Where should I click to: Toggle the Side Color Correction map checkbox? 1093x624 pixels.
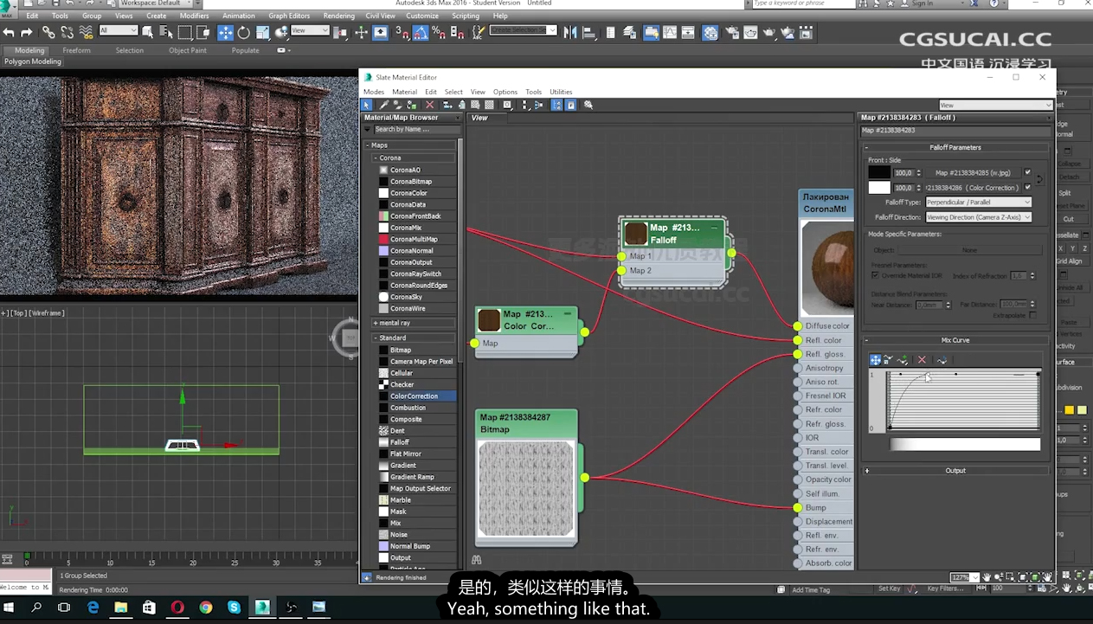point(1027,187)
